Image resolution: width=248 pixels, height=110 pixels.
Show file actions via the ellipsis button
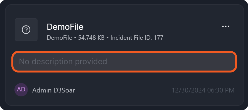pos(226,27)
